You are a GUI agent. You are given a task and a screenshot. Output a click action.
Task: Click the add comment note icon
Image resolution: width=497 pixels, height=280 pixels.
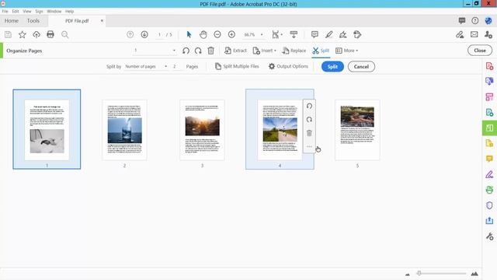[315, 34]
